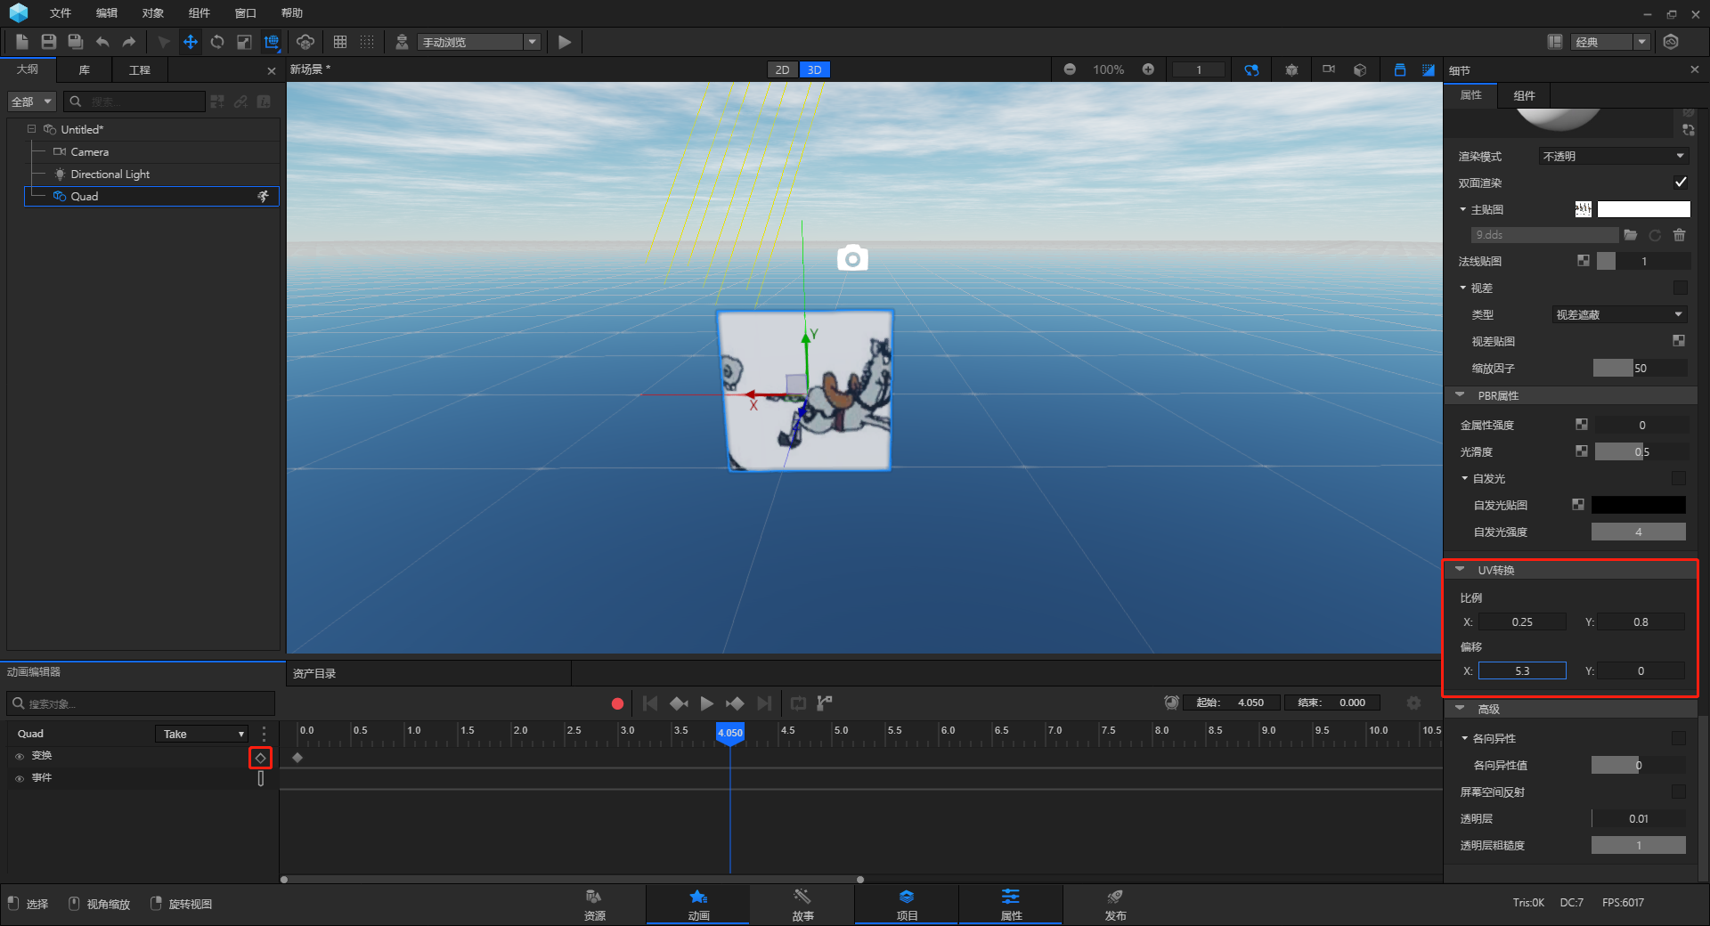Switch viewport to 3D mode
This screenshot has width=1710, height=926.
tap(814, 69)
